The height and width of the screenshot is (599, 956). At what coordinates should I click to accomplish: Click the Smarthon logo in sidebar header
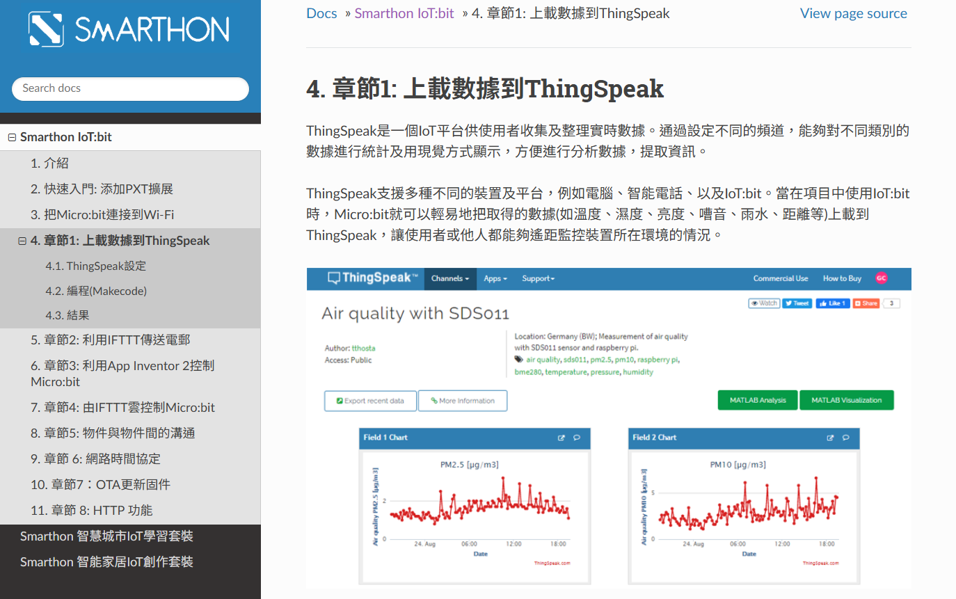[129, 29]
